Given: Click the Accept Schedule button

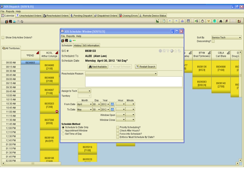Looking at the screenshot, I should point(120,67).
